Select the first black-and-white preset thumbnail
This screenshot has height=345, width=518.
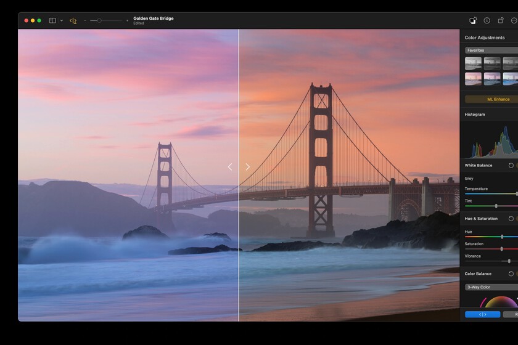[473, 63]
